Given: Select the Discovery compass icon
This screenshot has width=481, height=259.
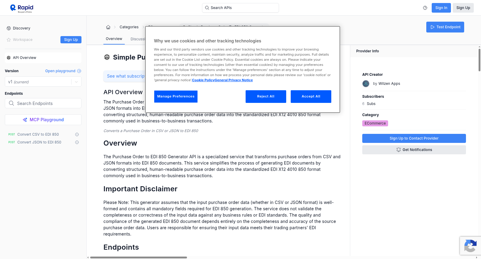Looking at the screenshot, I should [x=9, y=28].
